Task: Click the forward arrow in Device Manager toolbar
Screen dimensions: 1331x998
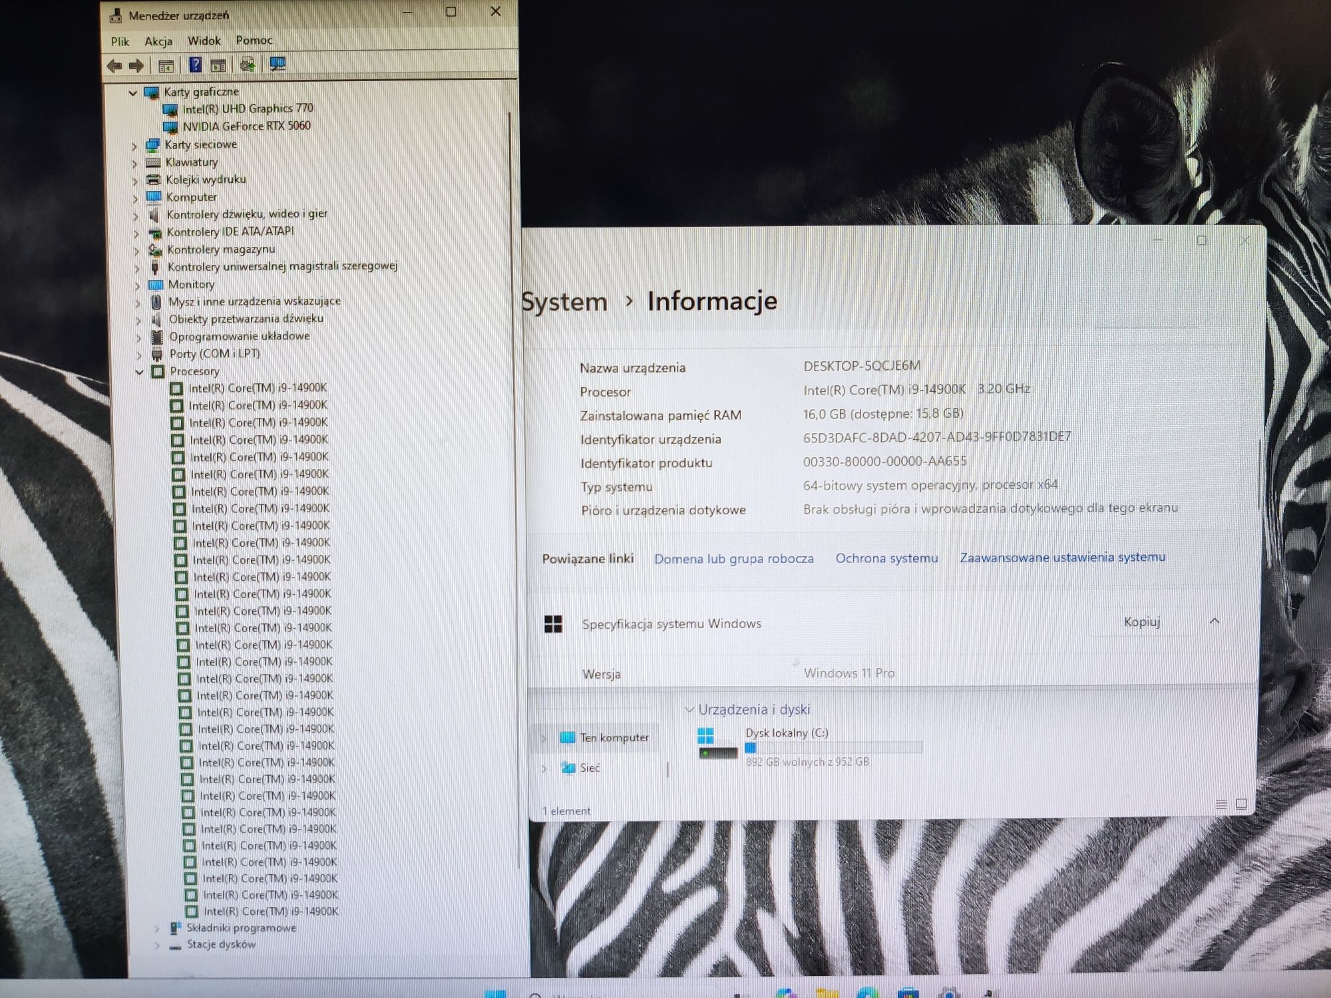Action: (136, 65)
